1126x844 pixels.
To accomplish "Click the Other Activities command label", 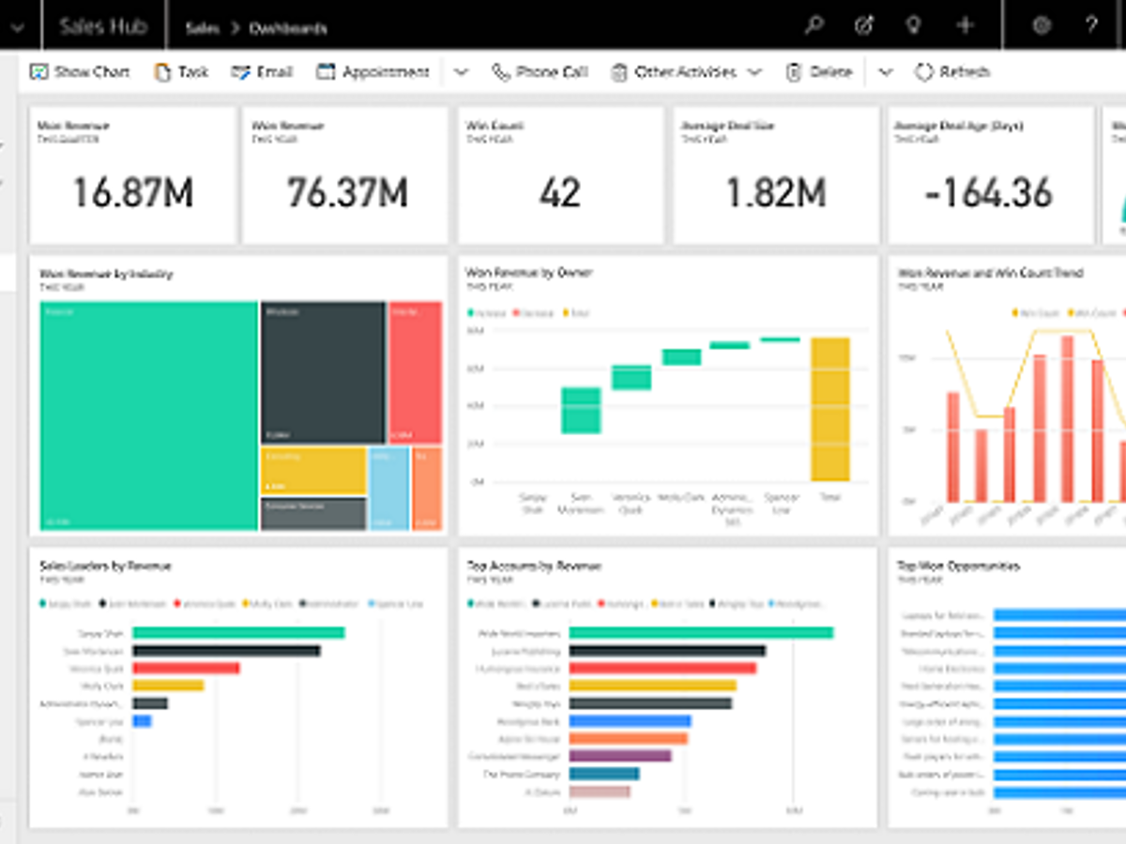I will tap(686, 72).
